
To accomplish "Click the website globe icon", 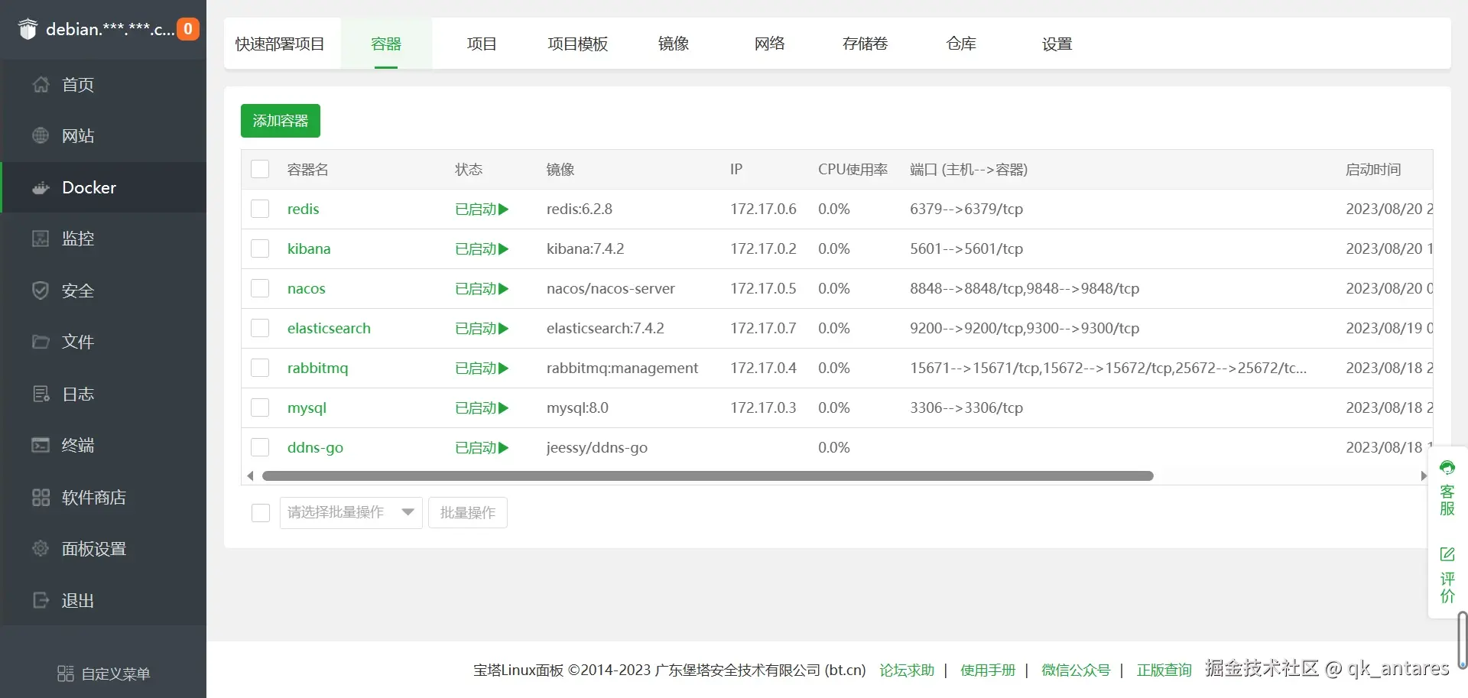I will click(41, 135).
